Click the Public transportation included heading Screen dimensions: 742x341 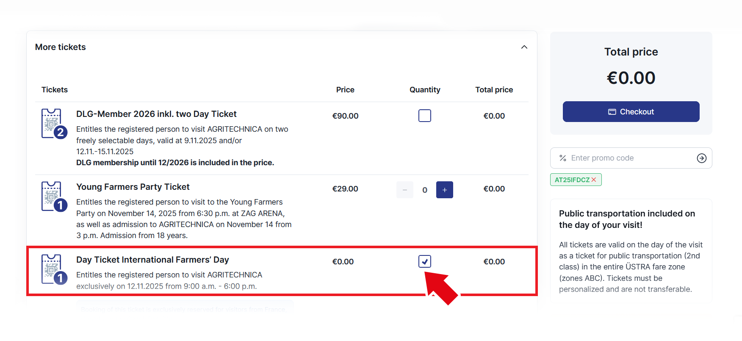626,219
